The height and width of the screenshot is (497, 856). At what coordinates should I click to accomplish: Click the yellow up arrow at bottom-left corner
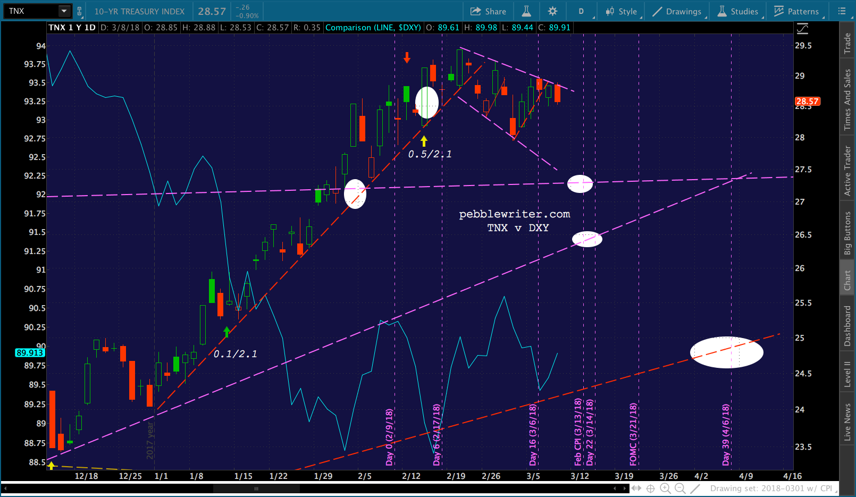pos(52,466)
